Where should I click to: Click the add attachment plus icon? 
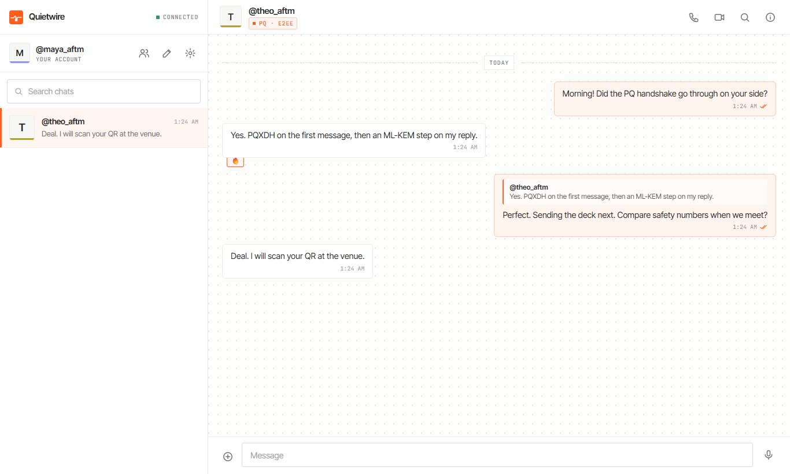tap(228, 456)
